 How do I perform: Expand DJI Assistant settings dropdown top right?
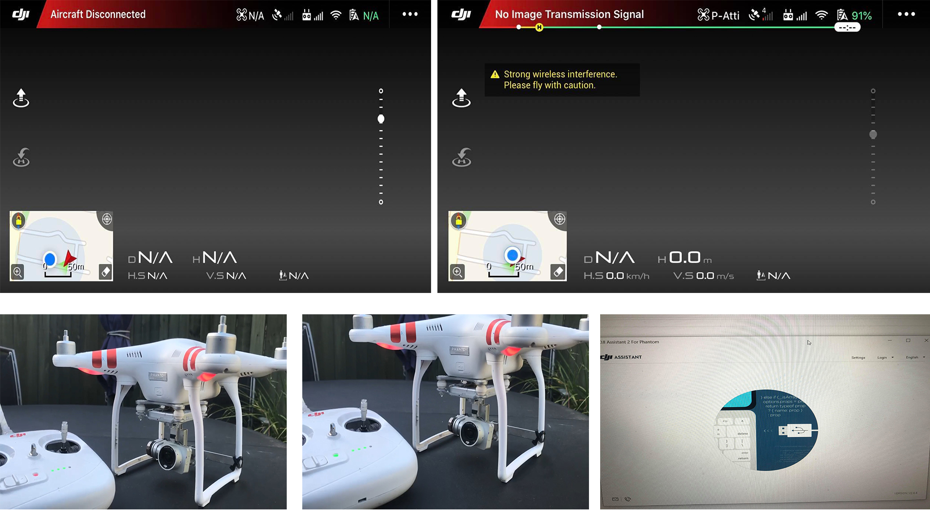(x=855, y=357)
